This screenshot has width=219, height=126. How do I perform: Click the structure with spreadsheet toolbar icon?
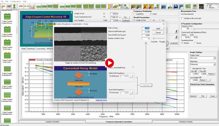point(188,7)
